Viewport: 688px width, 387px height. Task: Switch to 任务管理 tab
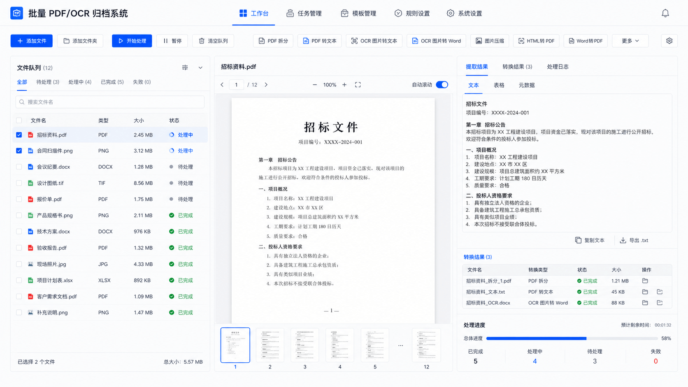[x=304, y=14]
